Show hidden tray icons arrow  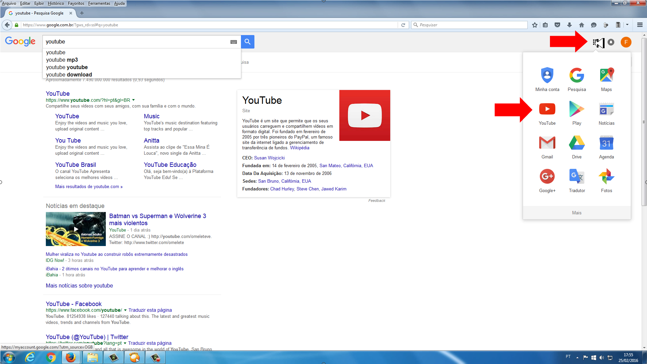tap(577, 358)
